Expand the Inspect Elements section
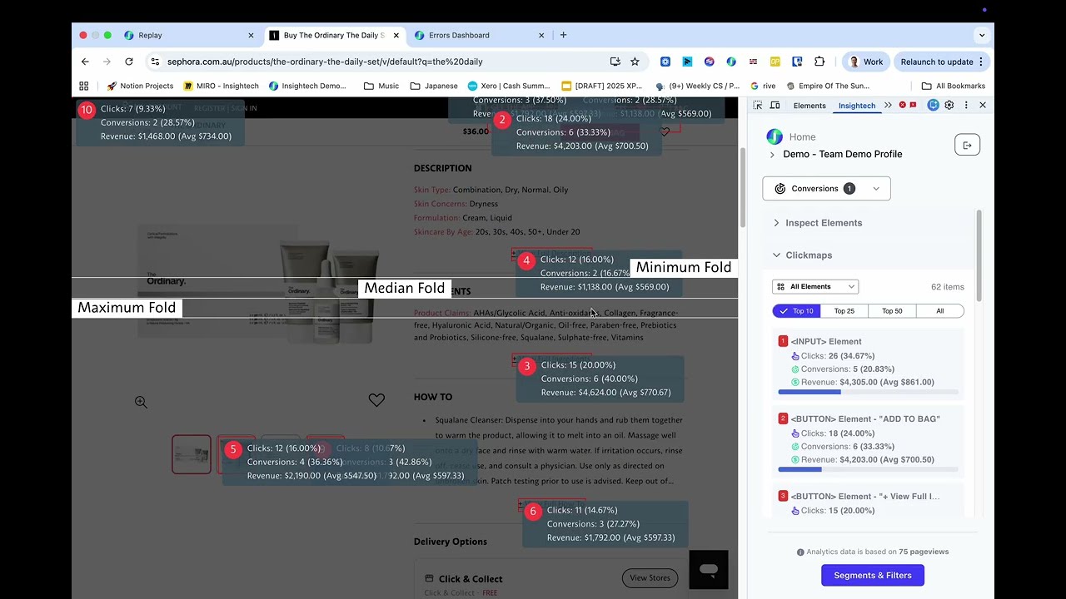The width and height of the screenshot is (1066, 599). tap(824, 223)
